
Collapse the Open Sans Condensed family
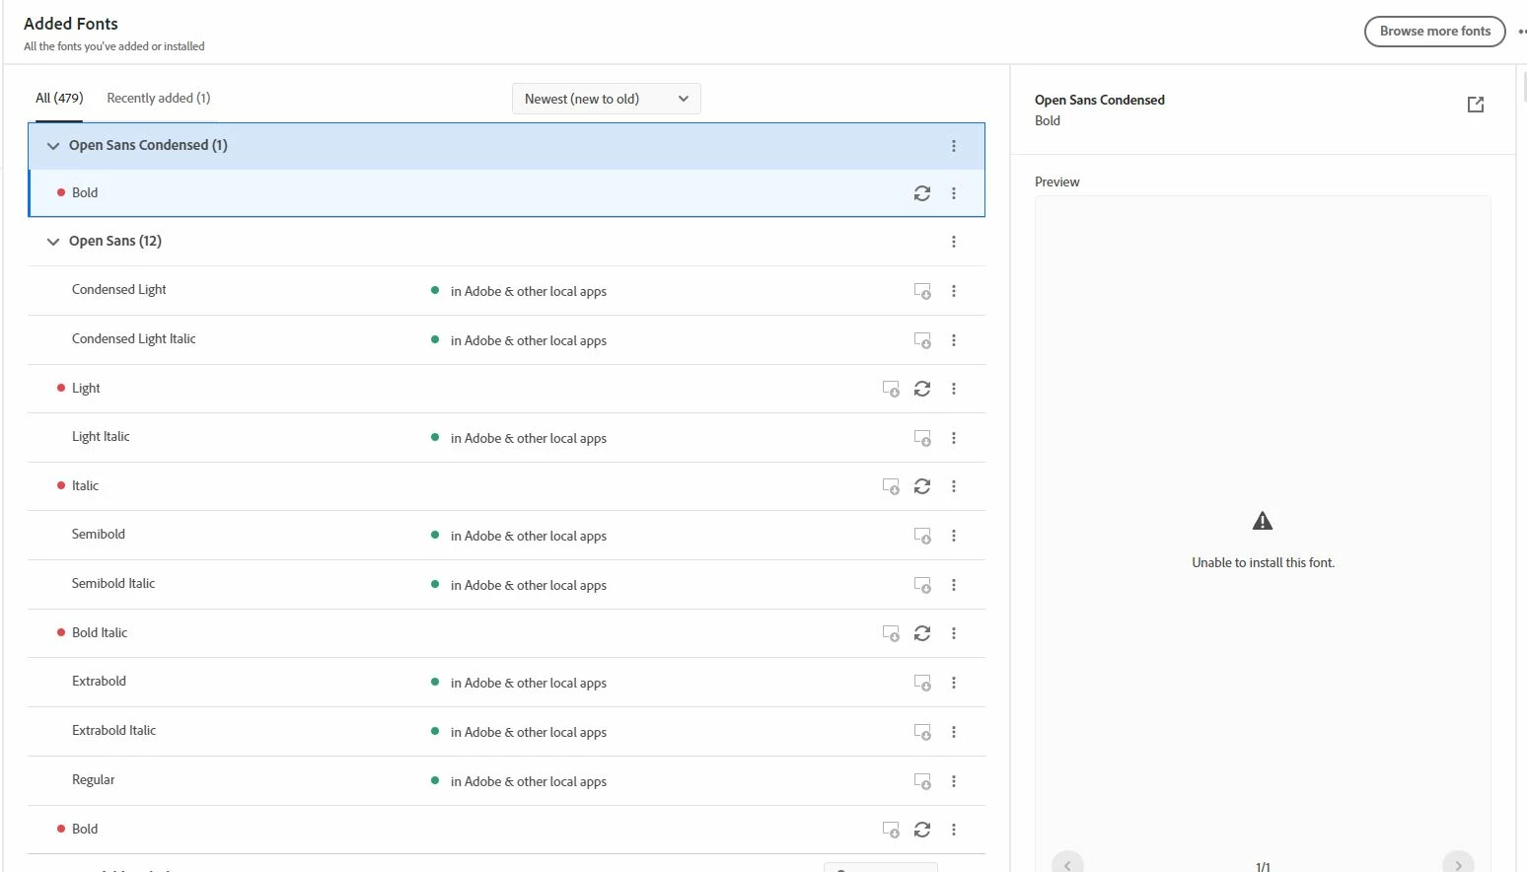coord(53,146)
